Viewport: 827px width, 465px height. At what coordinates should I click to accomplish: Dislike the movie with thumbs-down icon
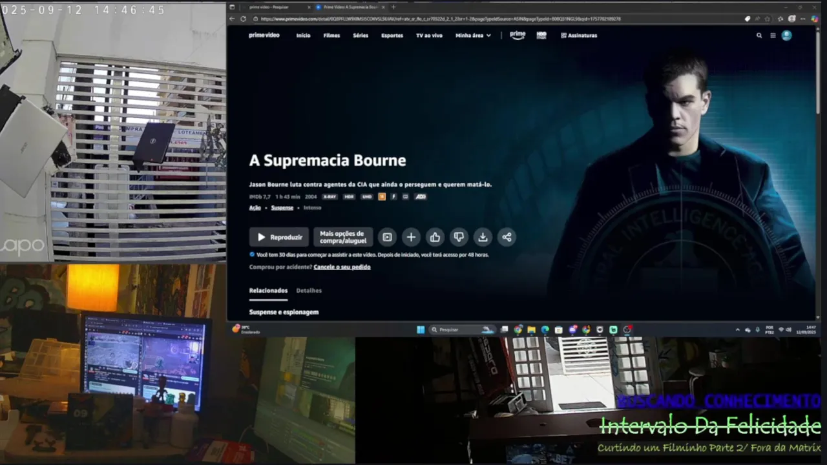(x=459, y=237)
